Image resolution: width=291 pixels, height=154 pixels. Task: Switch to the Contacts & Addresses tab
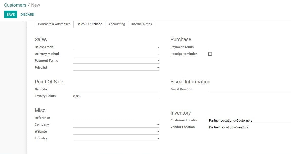click(54, 24)
